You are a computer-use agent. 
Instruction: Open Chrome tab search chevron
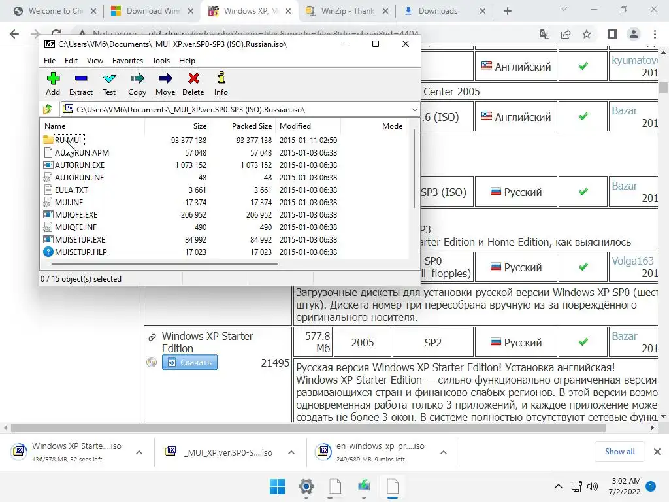click(564, 9)
